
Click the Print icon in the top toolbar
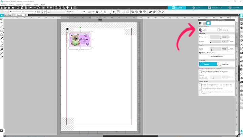click(x=13, y=8)
